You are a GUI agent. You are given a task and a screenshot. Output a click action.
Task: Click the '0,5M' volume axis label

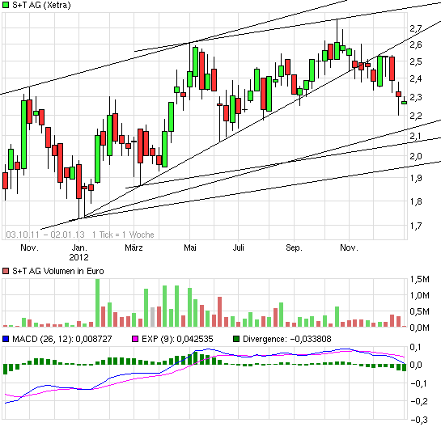tap(419, 311)
